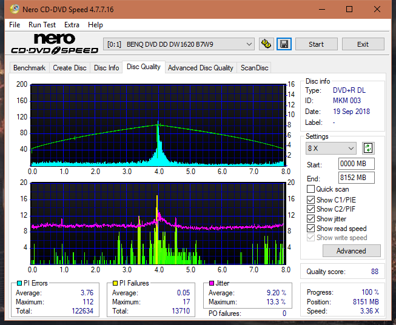Screen dimensions: 396x325
Task: Click the disc ID MKM 003
Action: 347,101
